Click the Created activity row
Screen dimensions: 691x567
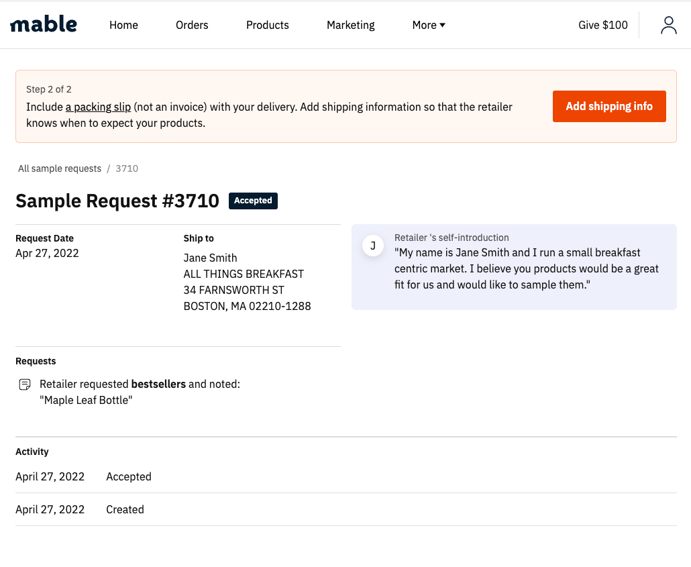point(346,509)
